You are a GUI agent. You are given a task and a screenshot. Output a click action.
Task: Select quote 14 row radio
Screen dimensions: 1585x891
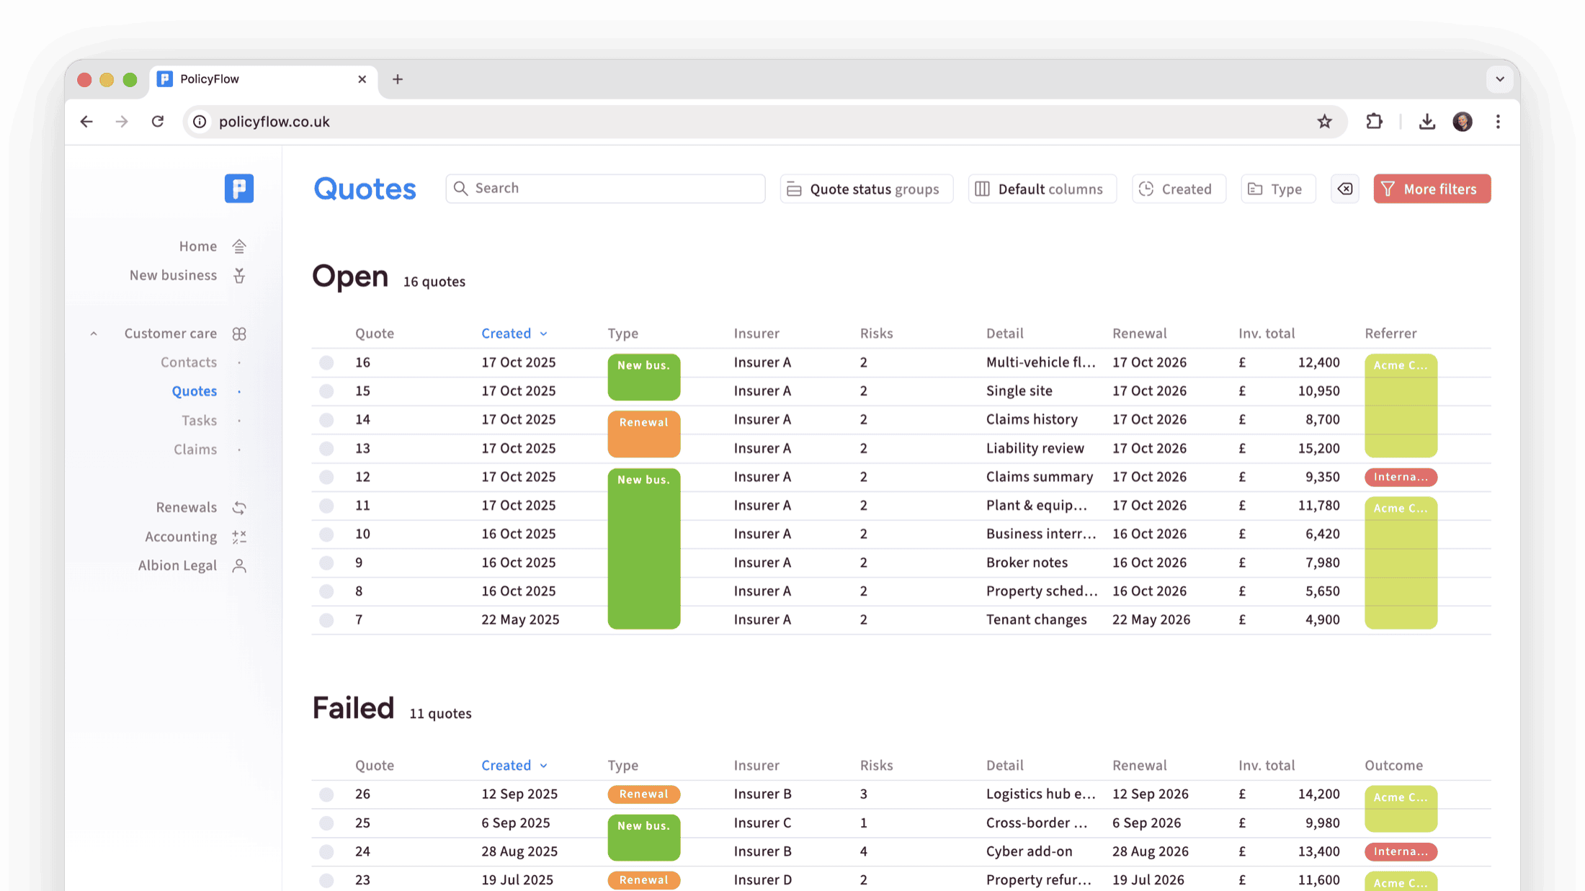pyautogui.click(x=326, y=419)
